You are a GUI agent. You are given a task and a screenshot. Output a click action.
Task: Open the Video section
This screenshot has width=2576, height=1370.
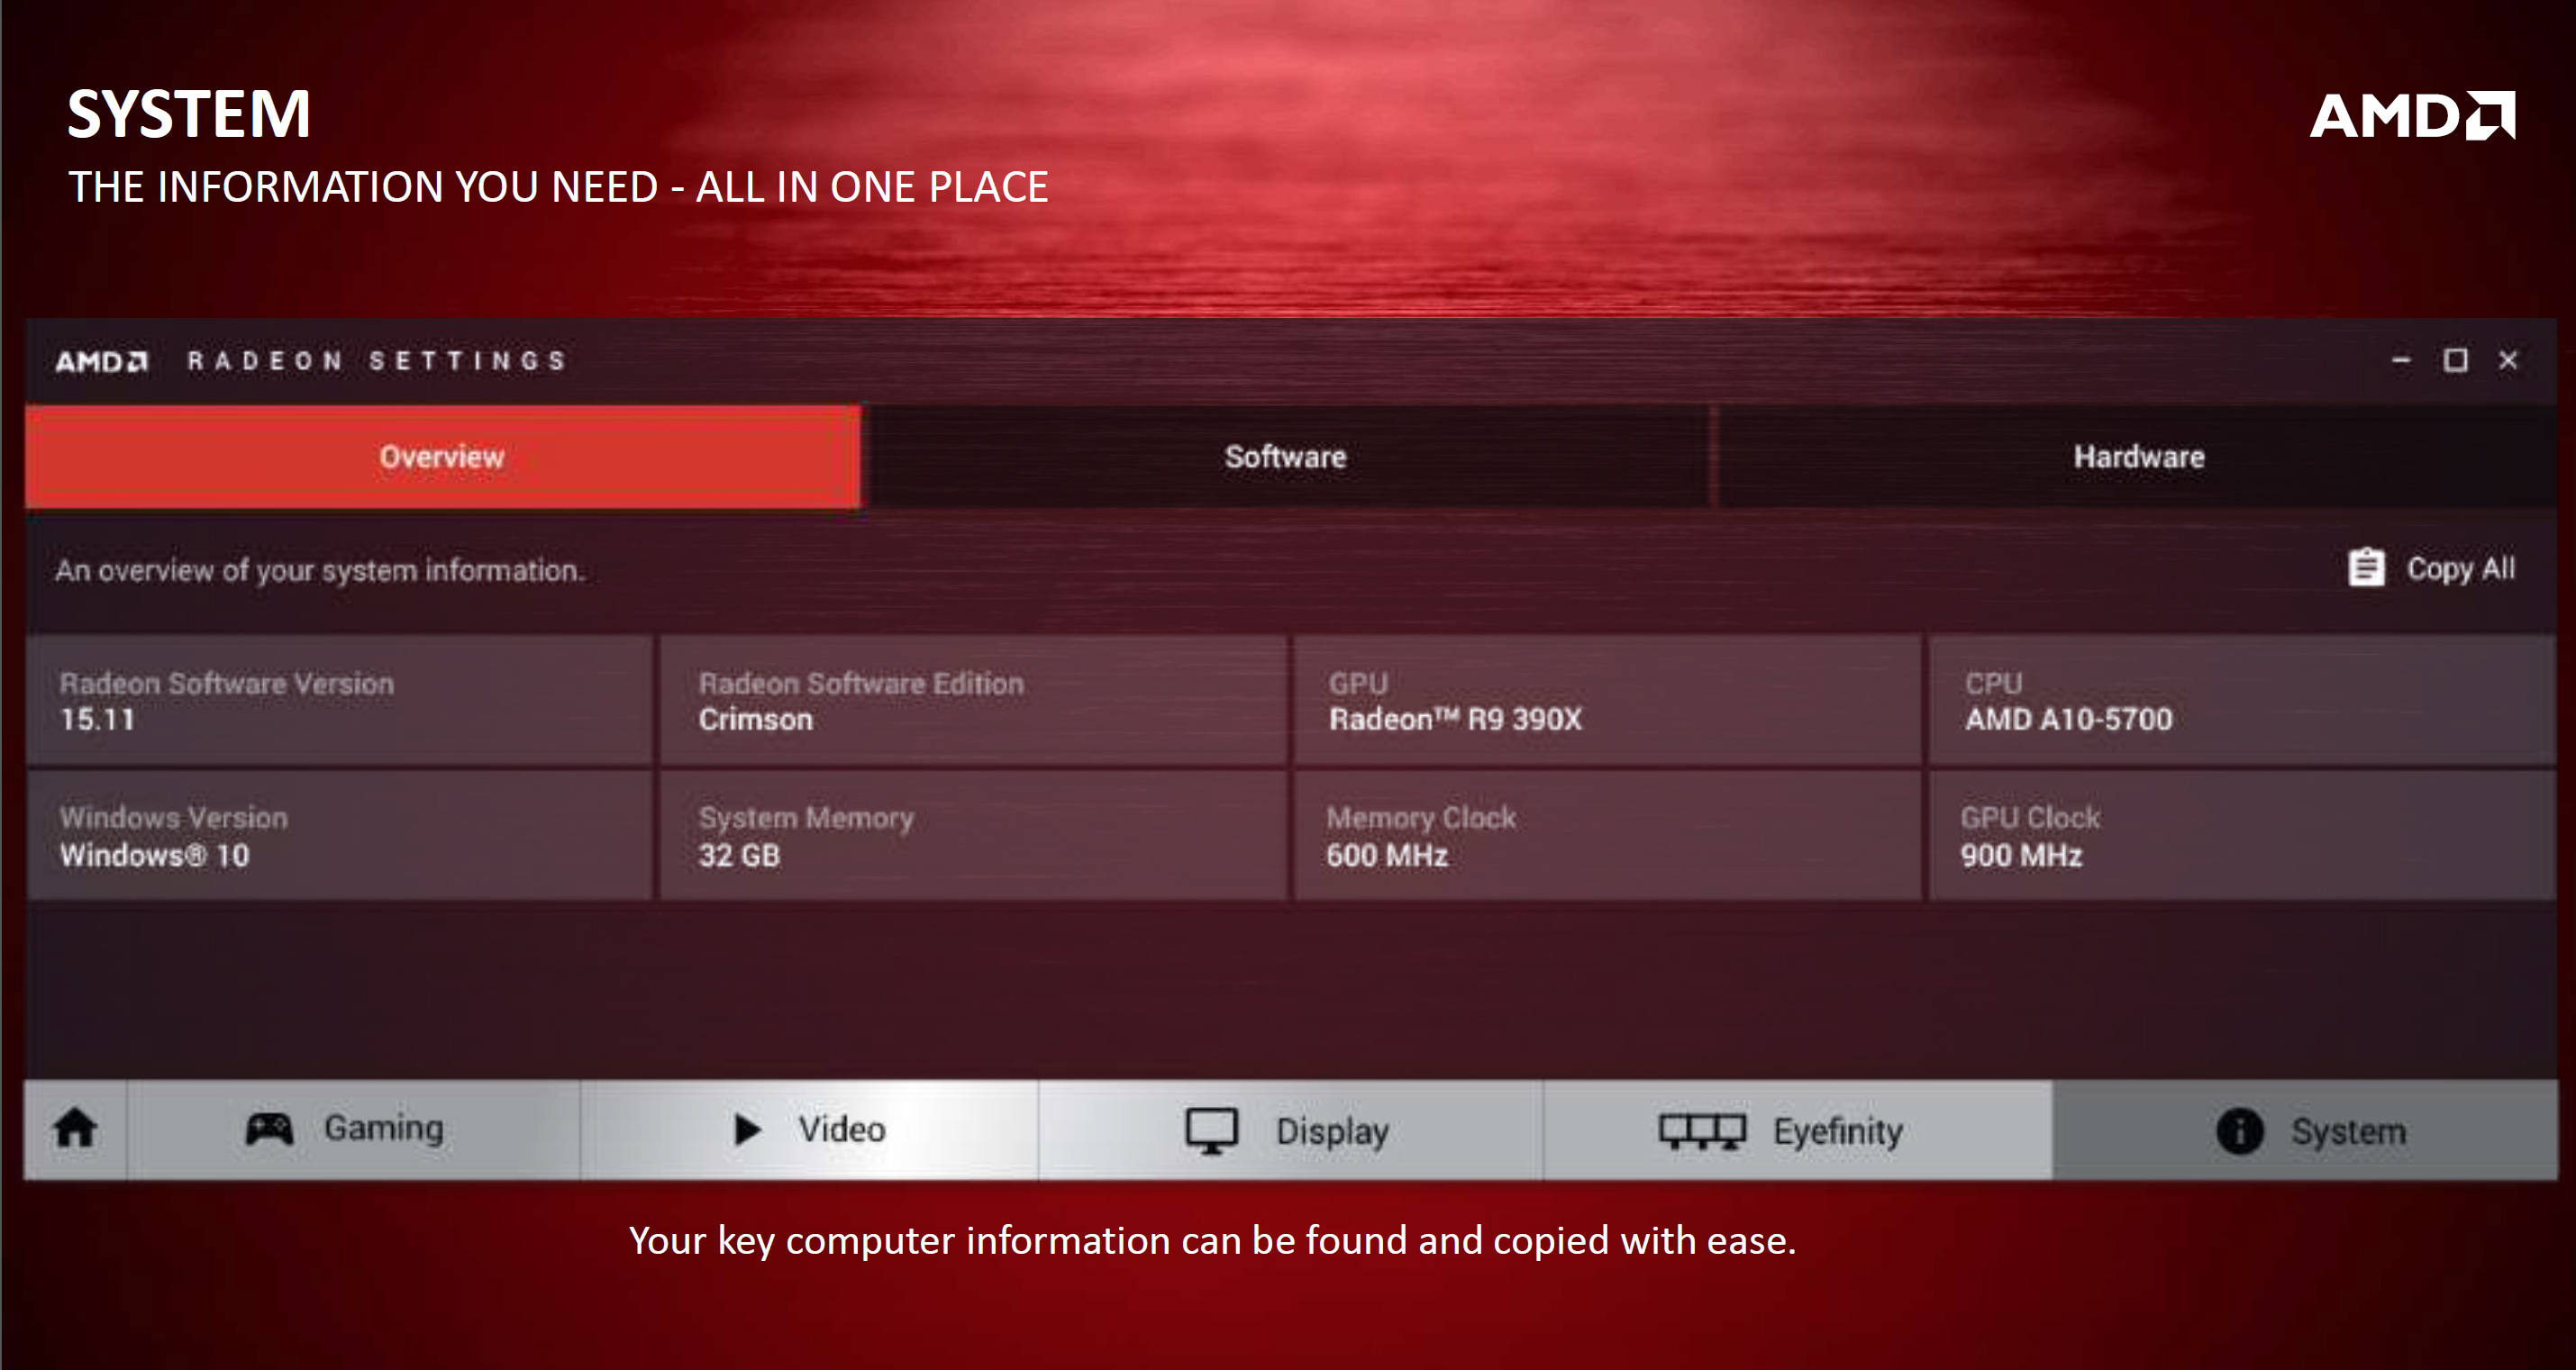(810, 1130)
